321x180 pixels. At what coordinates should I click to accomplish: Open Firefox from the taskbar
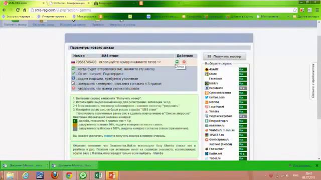click(x=55, y=175)
